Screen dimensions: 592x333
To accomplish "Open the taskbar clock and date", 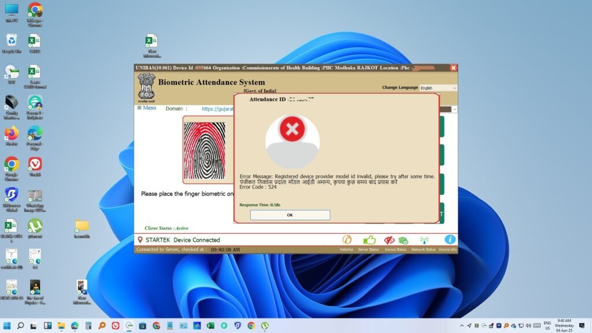I will pyautogui.click(x=564, y=325).
